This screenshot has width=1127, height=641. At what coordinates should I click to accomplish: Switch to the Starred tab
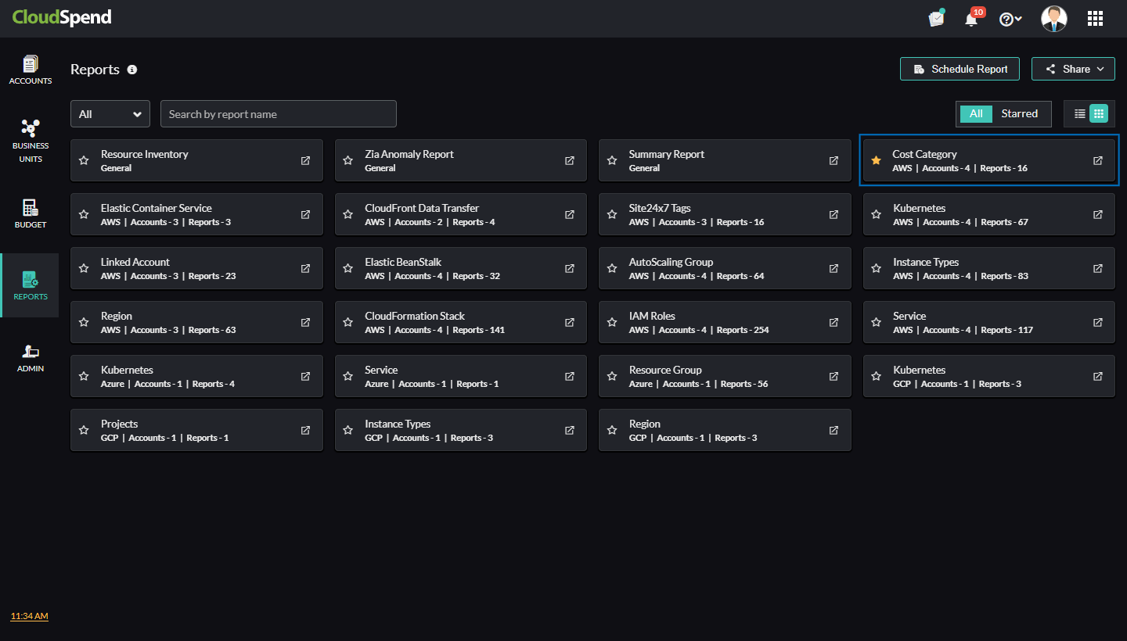(1019, 113)
